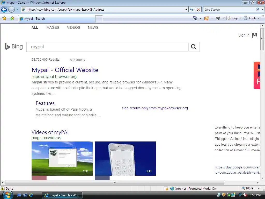Click the Sign in profile avatar icon

click(255, 35)
